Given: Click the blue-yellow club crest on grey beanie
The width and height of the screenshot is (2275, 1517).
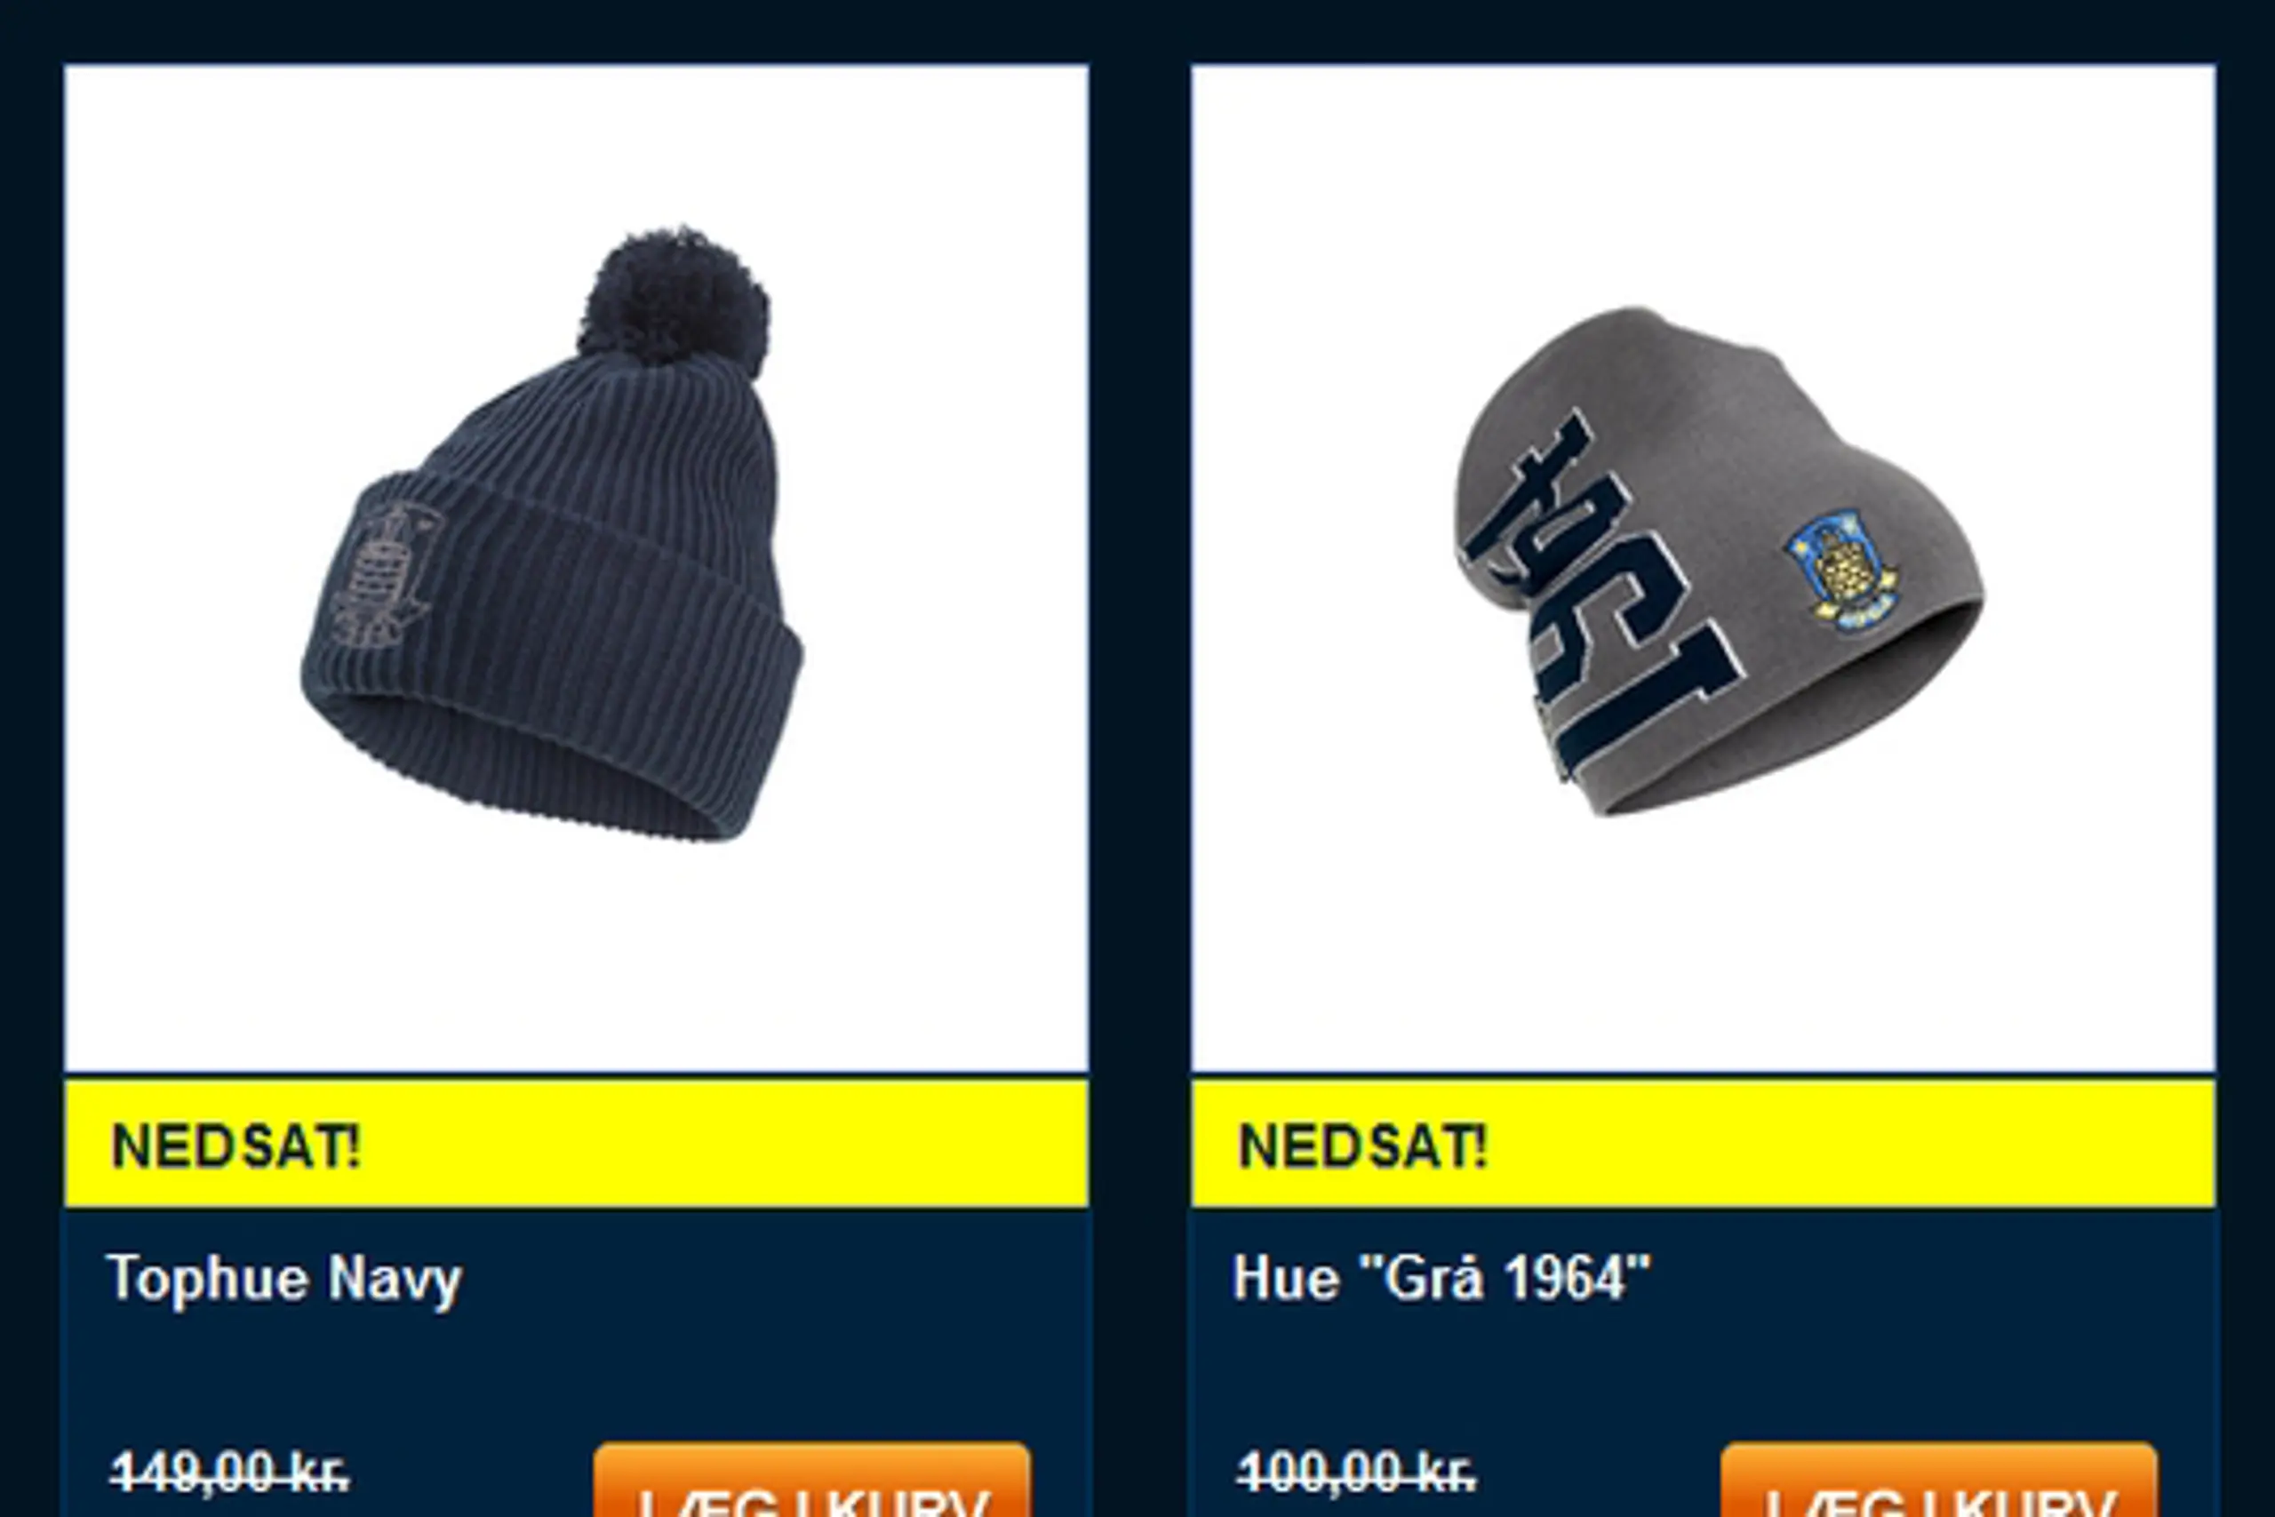Looking at the screenshot, I should [1841, 572].
